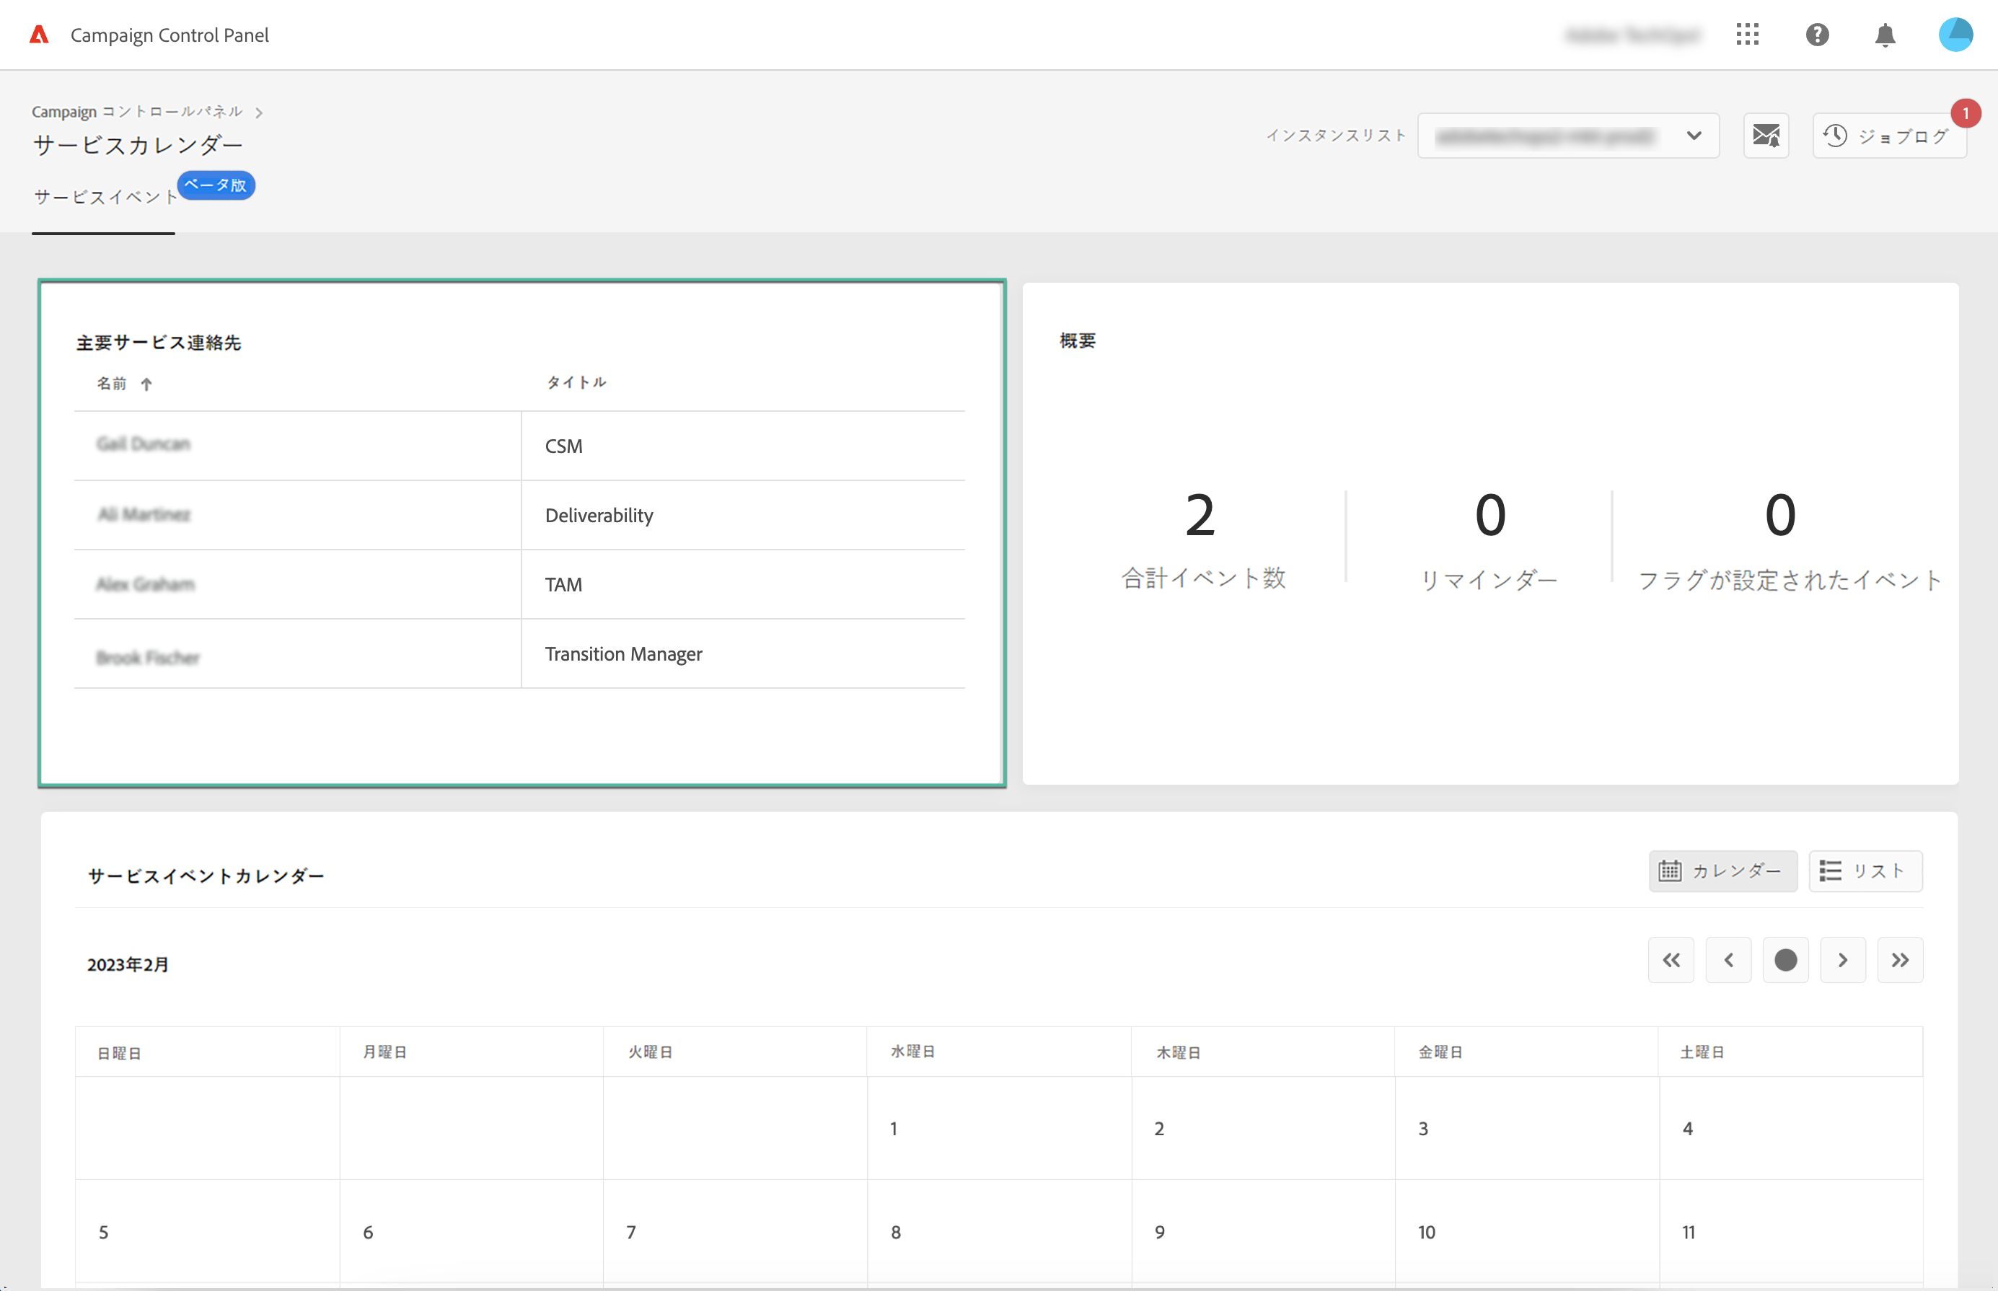Open the notifications bell icon
The width and height of the screenshot is (1998, 1291).
1885,35
